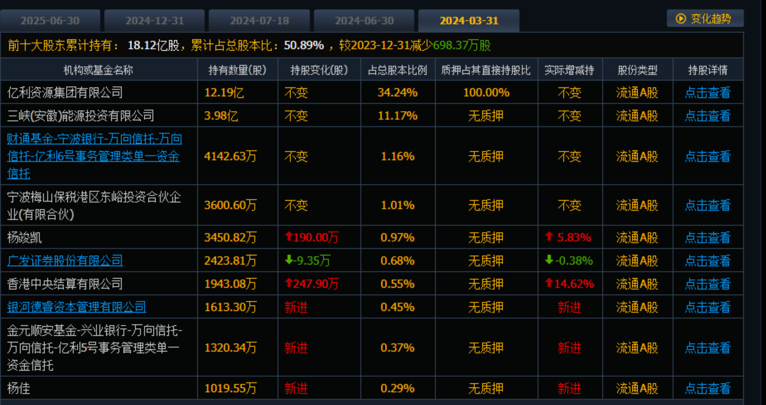This screenshot has width=766, height=405.
Task: Click the 1320.34万 holding value
Action: 230,348
